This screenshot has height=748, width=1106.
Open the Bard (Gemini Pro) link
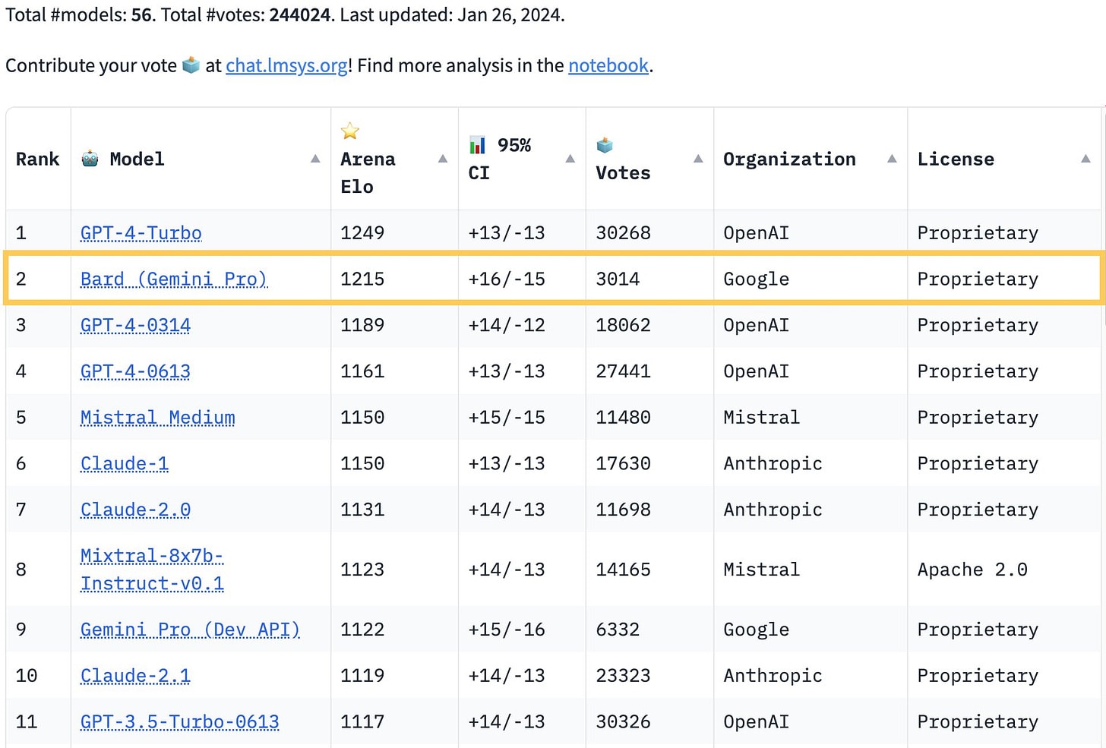pyautogui.click(x=174, y=279)
